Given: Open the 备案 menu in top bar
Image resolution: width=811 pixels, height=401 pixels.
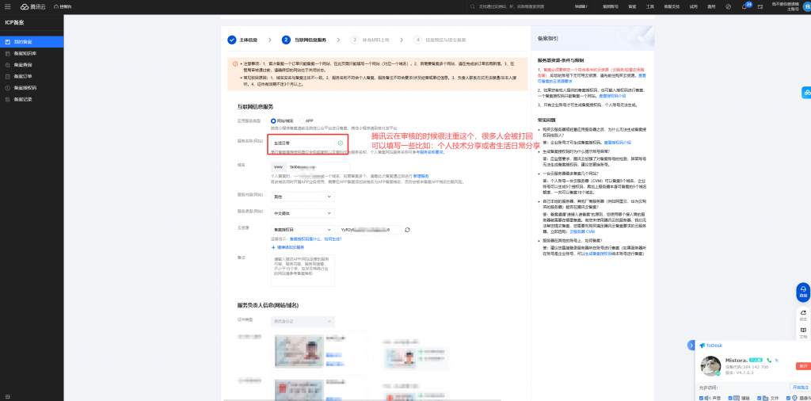Looking at the screenshot, I should point(632,6).
